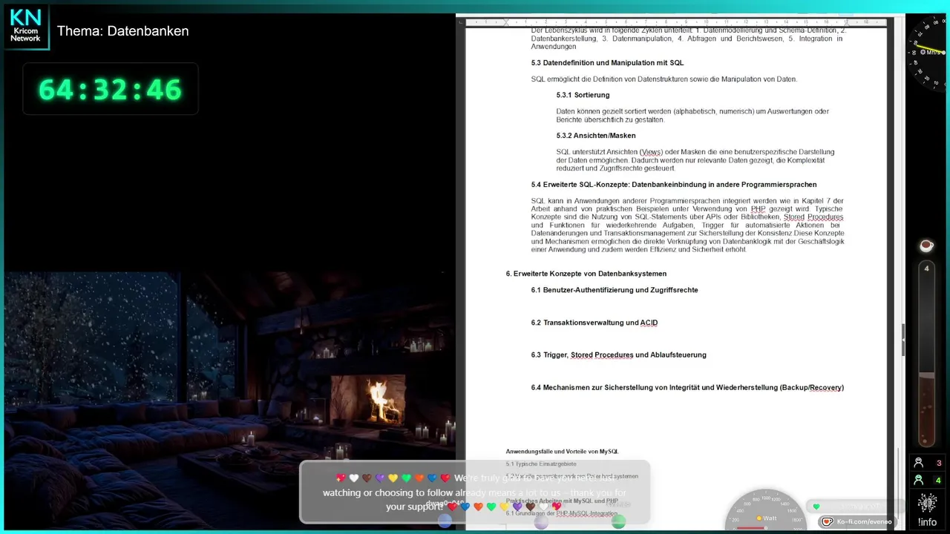Click the green viewer count number 4
This screenshot has height=534, width=950.
[x=939, y=481]
